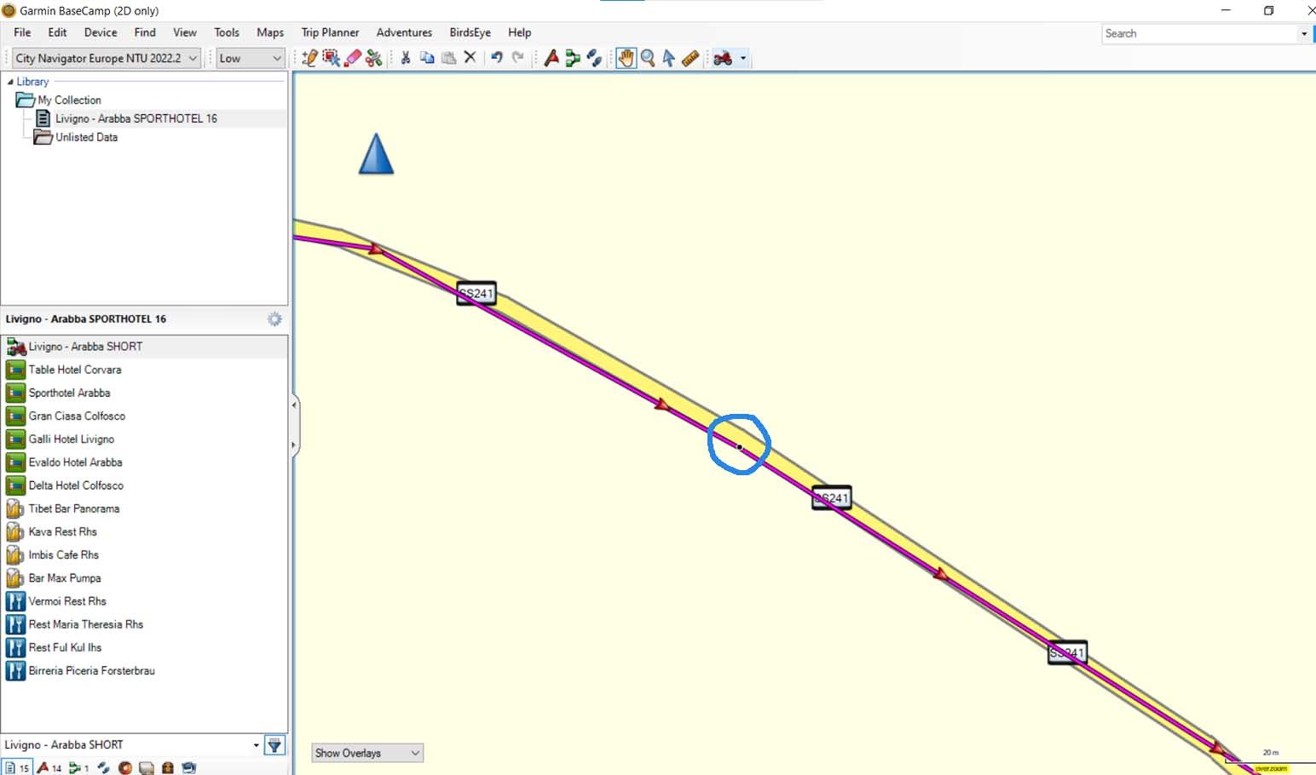Open the Maps menu

[x=270, y=32]
